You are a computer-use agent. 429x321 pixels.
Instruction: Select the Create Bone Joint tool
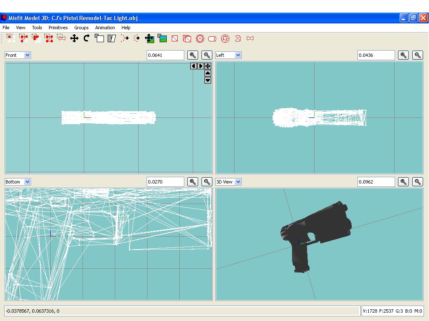(250, 38)
